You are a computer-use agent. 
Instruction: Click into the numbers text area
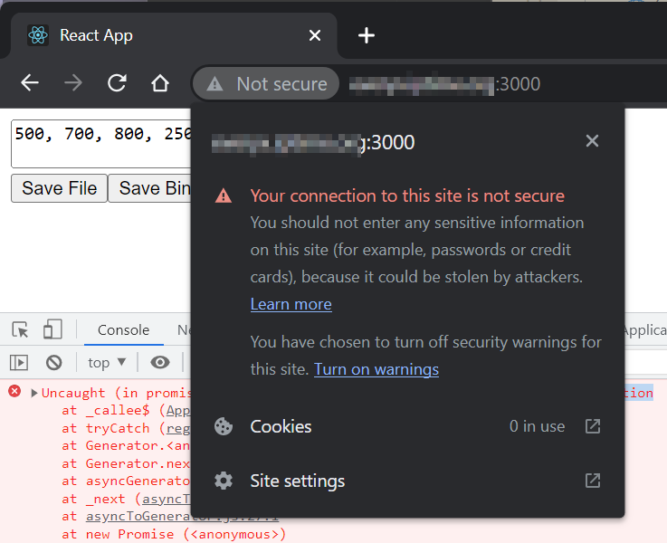[x=100, y=144]
